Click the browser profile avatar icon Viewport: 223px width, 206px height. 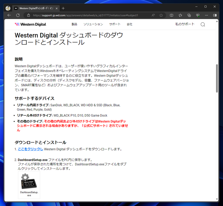point(8,8)
